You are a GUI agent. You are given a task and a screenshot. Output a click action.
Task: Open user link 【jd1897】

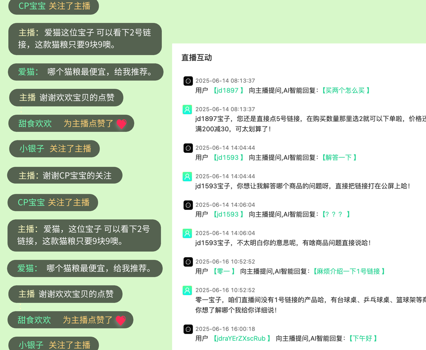point(228,90)
